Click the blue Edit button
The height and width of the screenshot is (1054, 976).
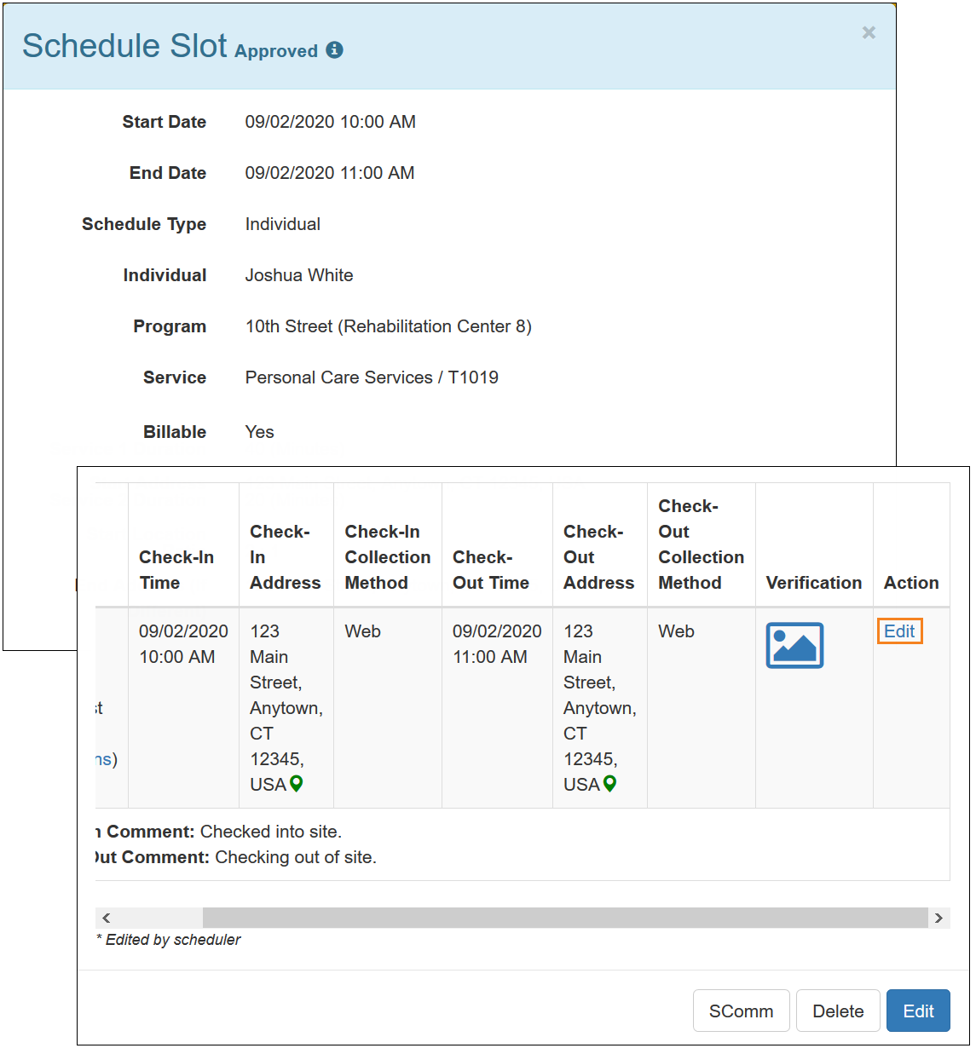click(918, 1011)
